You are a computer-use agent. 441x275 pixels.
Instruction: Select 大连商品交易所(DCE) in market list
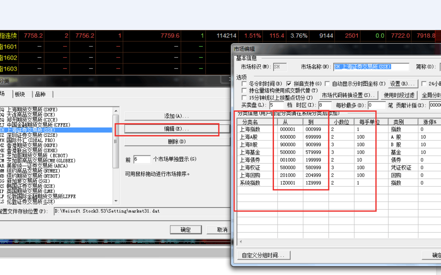pyautogui.click(x=56, y=115)
